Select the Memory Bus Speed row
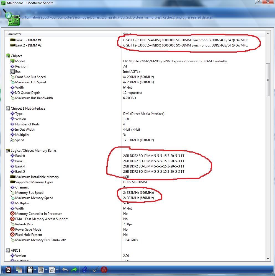The height and width of the screenshot is (276, 275). [135, 193]
